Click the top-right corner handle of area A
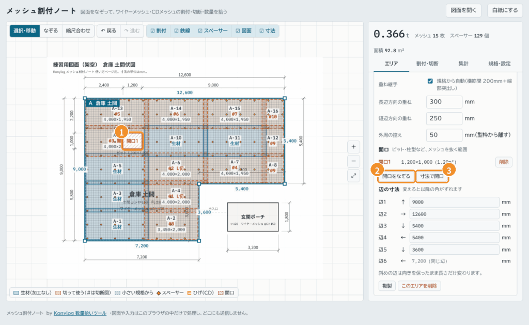This screenshot has height=325, width=529. (x=285, y=98)
